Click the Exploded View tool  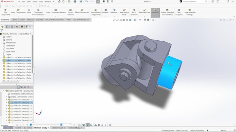pos(144,11)
